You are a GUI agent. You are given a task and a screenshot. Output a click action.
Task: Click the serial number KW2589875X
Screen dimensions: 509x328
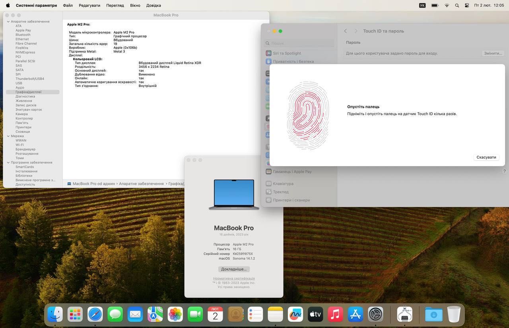[x=243, y=254]
